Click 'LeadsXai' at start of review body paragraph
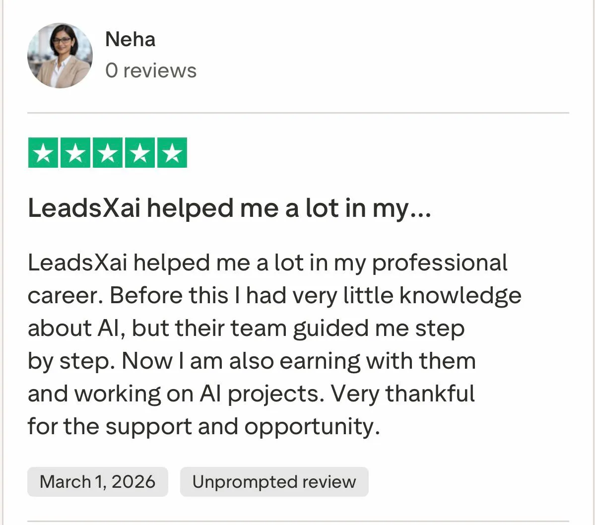The width and height of the screenshot is (595, 525). pos(77,263)
